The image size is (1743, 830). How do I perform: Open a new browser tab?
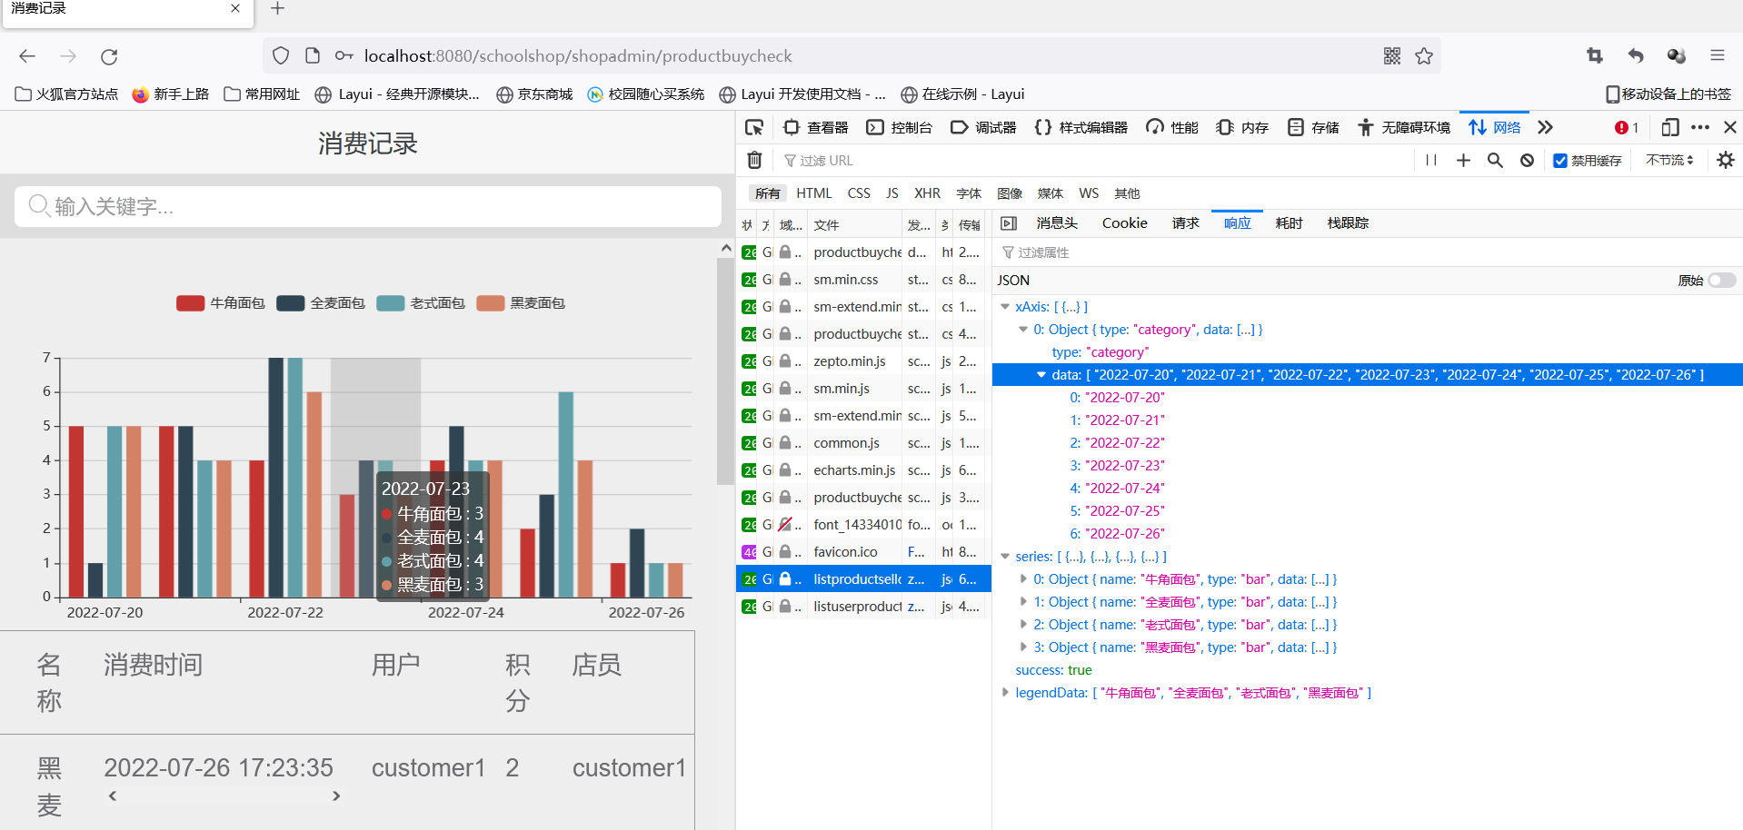pyautogui.click(x=278, y=8)
